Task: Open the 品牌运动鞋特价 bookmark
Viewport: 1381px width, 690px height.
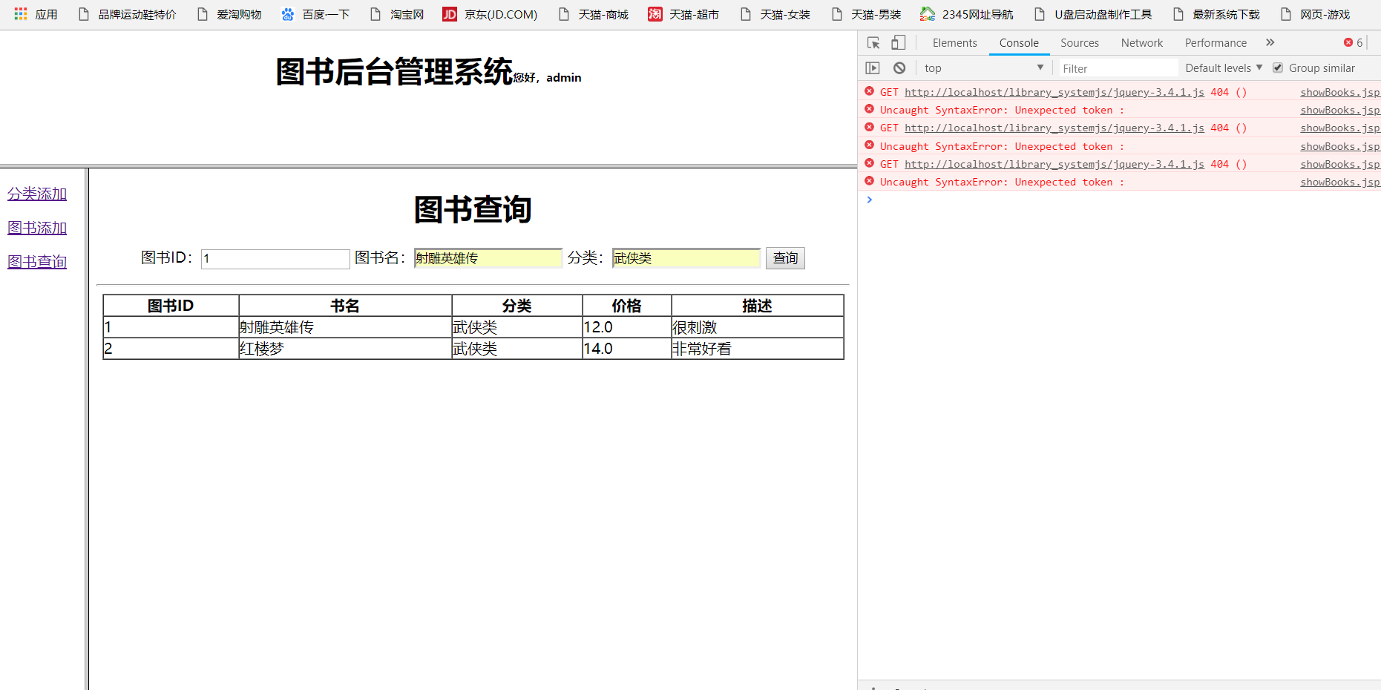Action: 128,14
